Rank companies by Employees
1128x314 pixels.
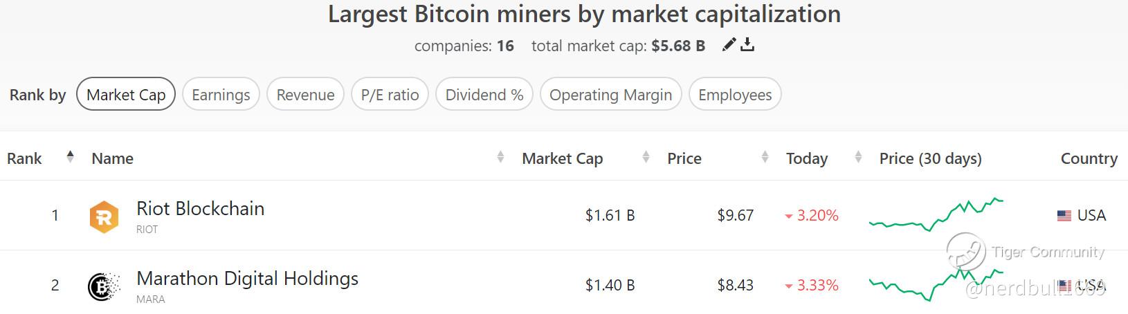pyautogui.click(x=735, y=95)
